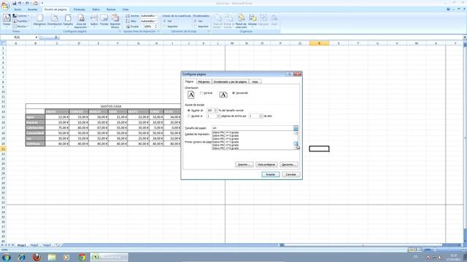This screenshot has width=467, height=262.
Task: Click the Márgenes ribbon icon
Action: [39, 21]
